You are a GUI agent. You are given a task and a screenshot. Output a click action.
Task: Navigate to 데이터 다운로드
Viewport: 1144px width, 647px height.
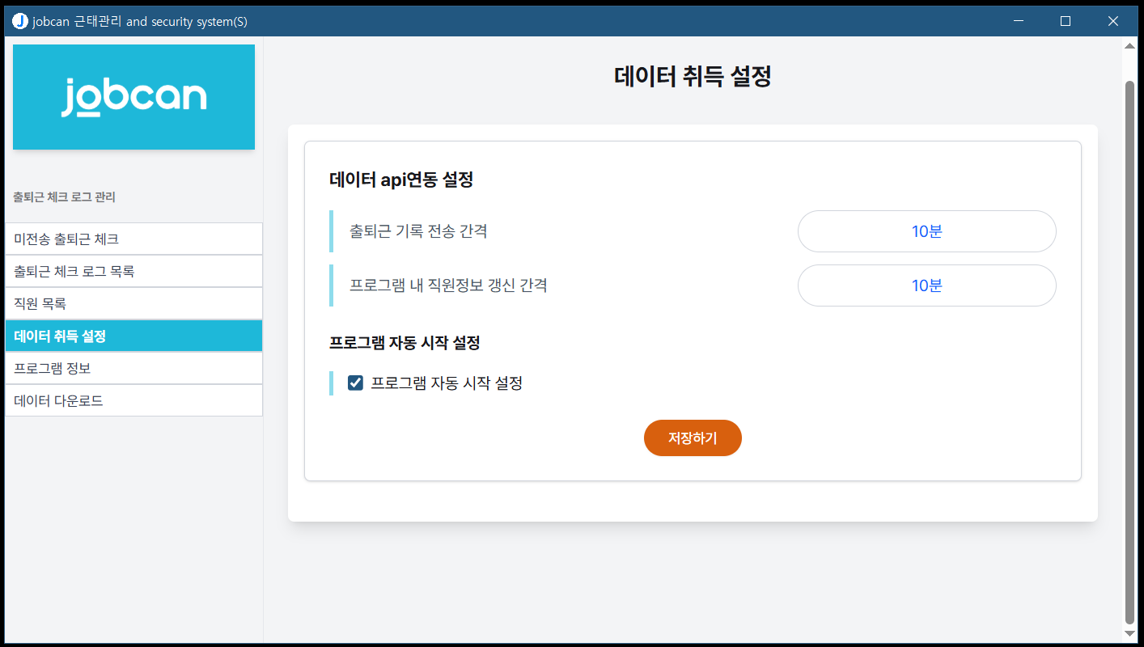133,400
